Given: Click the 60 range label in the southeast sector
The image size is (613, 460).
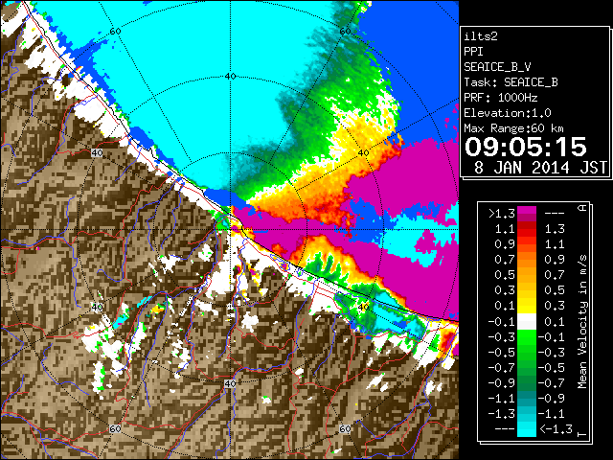Looking at the screenshot, I should point(345,428).
